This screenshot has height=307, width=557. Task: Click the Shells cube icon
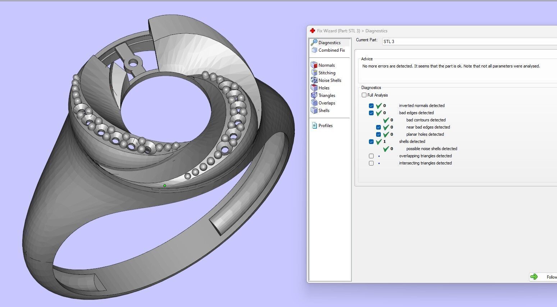pyautogui.click(x=314, y=111)
